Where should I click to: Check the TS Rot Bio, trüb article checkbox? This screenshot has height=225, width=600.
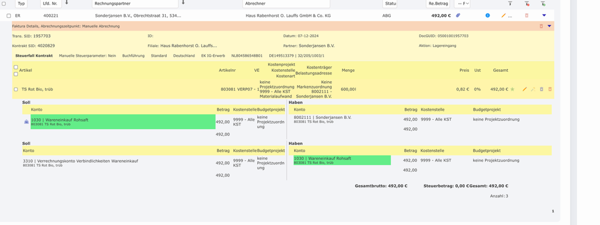[x=16, y=89]
